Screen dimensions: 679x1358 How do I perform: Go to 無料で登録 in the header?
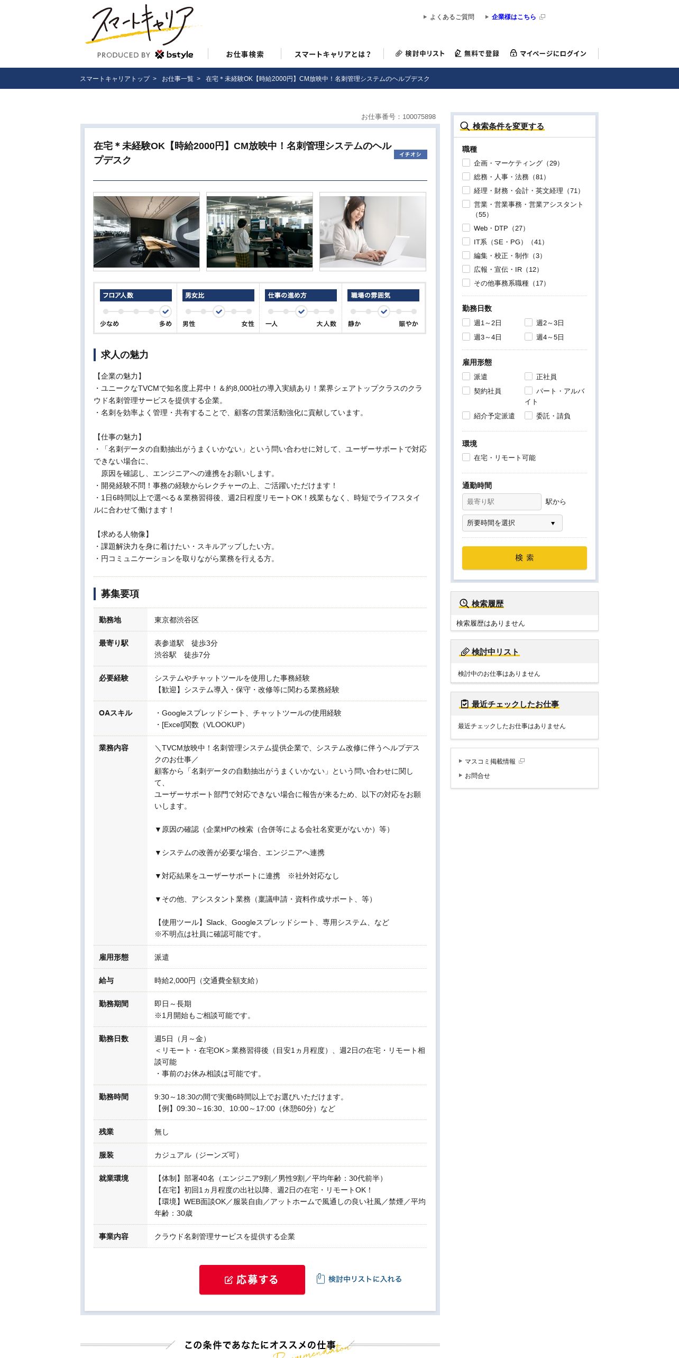476,53
